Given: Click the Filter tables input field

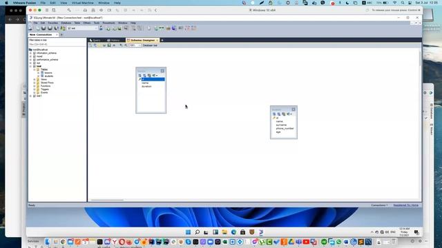Looking at the screenshot, I should coord(57,44).
